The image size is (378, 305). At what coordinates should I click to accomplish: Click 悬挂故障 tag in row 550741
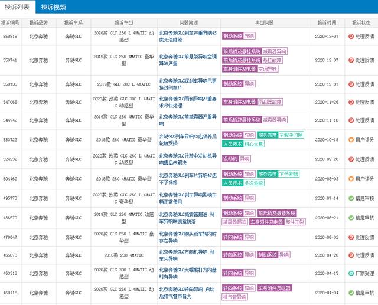tap(272, 60)
